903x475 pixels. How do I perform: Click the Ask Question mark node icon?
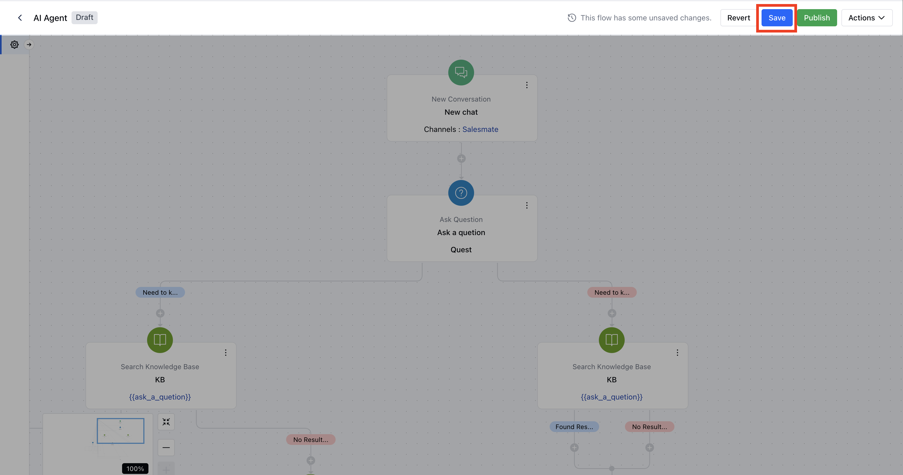tap(461, 193)
